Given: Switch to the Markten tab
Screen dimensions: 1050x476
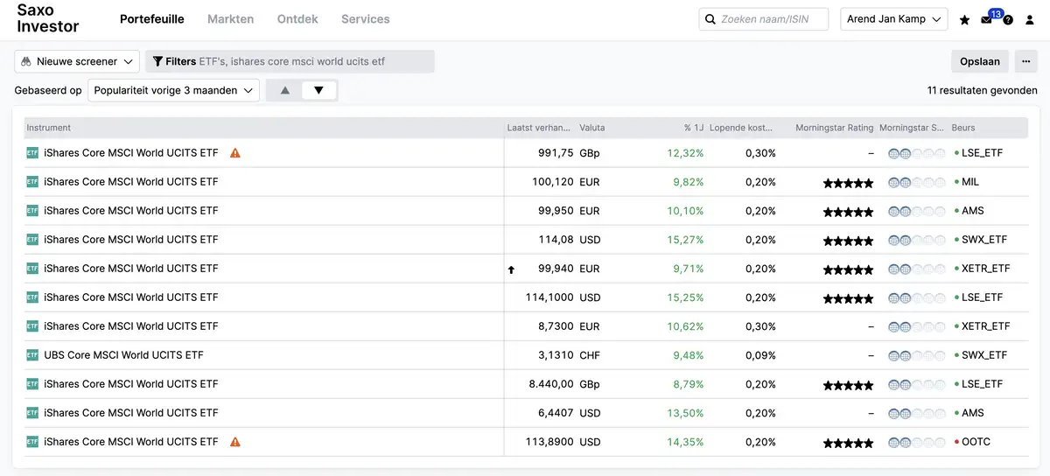Looking at the screenshot, I should [231, 19].
